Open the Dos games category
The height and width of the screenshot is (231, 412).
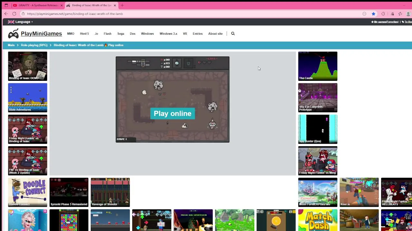point(133,33)
